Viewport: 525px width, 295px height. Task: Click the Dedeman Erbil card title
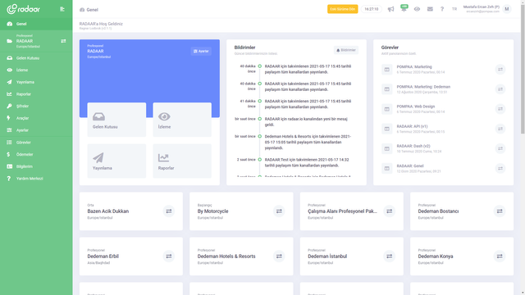(x=103, y=256)
